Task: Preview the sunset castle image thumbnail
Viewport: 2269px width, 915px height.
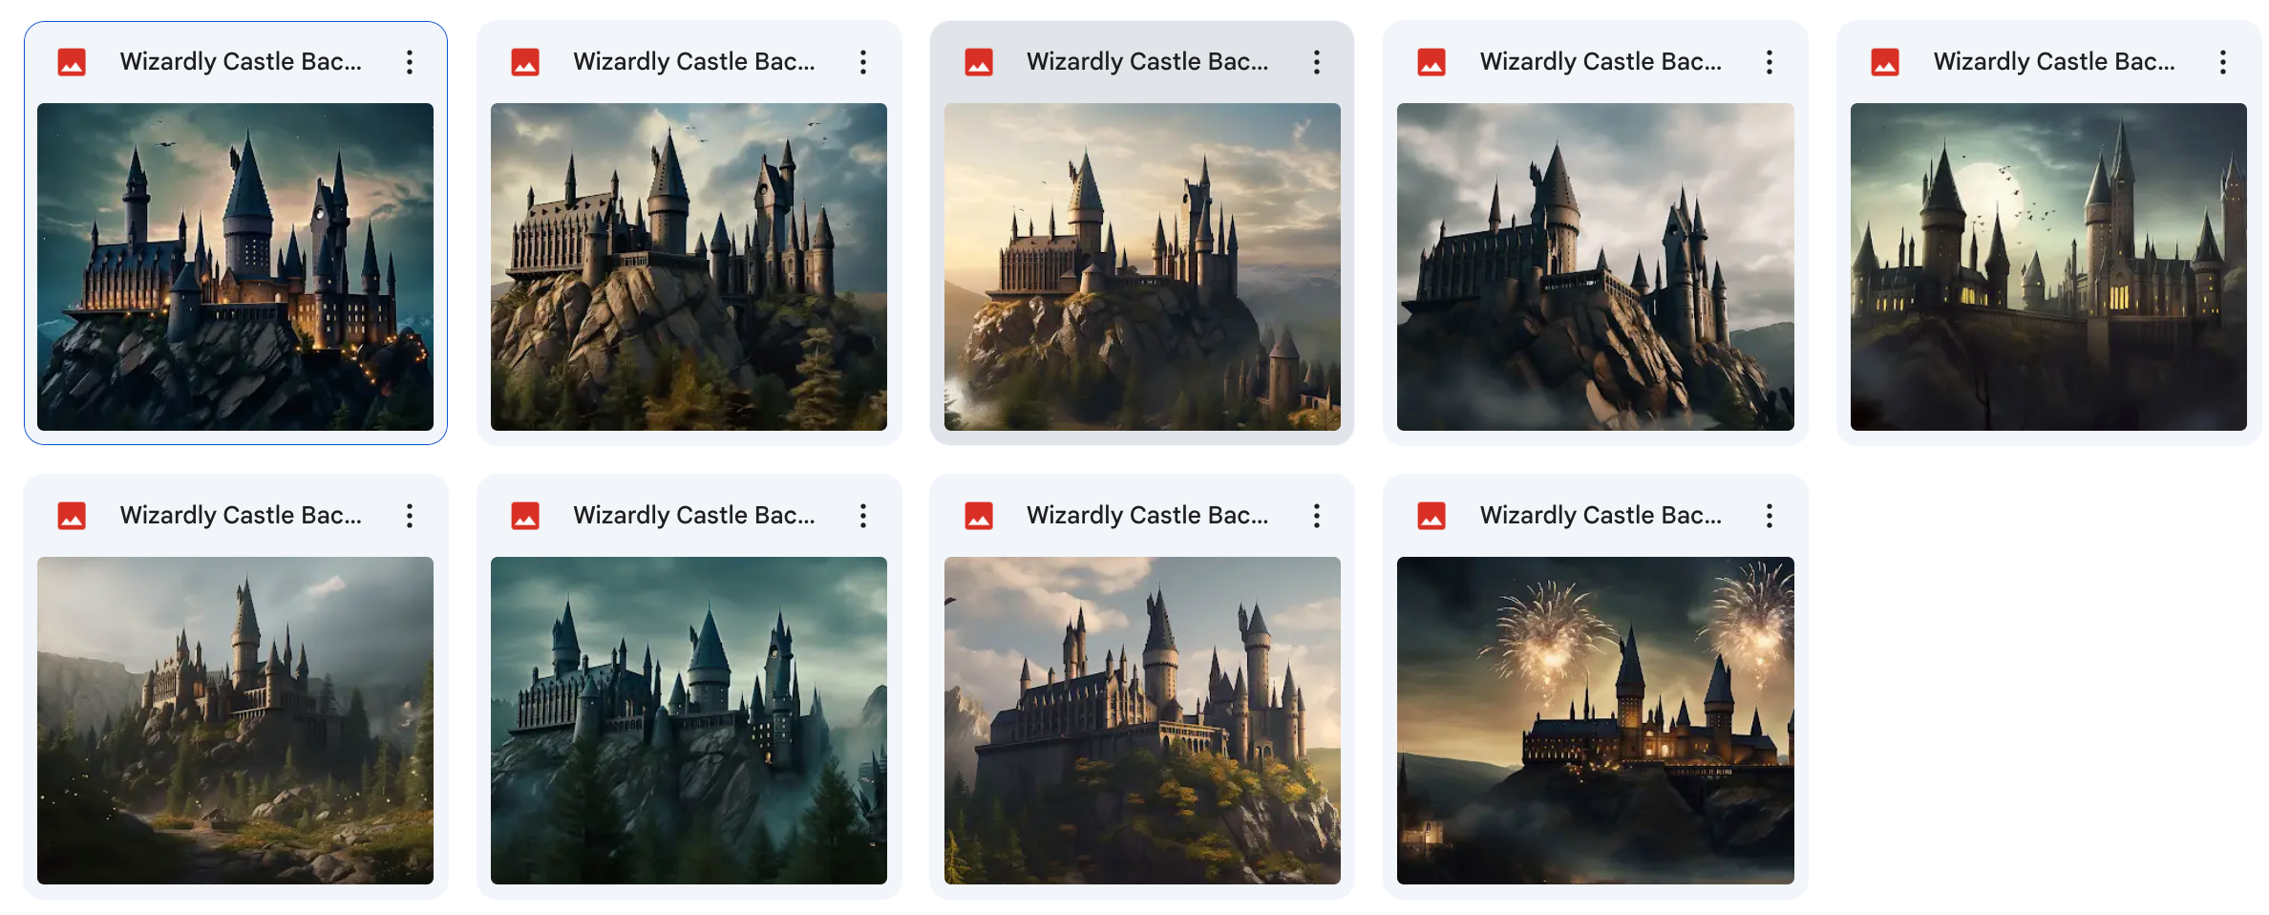Action: click(x=1143, y=268)
